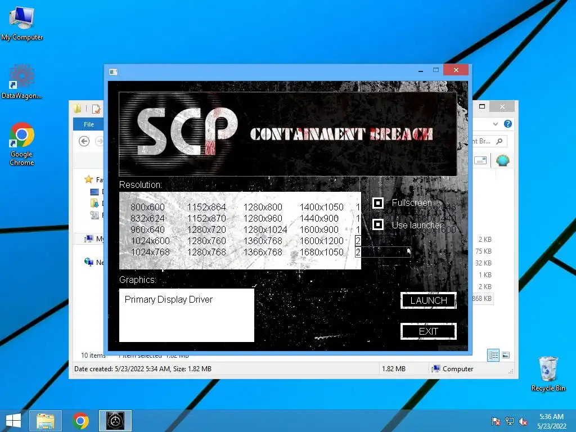Choose Primary Display Driver in Graphics list

click(x=169, y=300)
